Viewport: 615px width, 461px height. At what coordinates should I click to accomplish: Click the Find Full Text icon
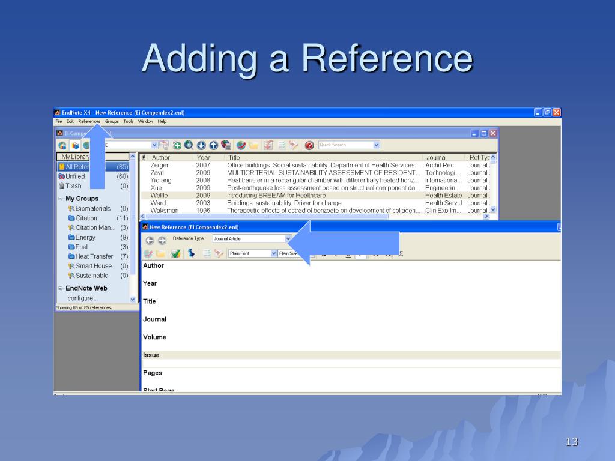[x=226, y=145]
